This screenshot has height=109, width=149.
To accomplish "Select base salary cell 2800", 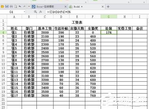I will coord(45,64).
